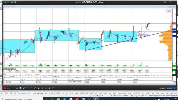Screen dimensions: 178x100
Task: Click the redo arrow in the editor top bar
Action: tap(8, 2)
